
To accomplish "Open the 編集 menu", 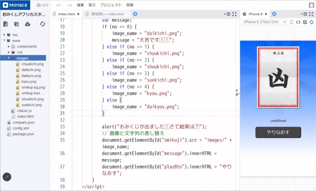I will 80,5.
